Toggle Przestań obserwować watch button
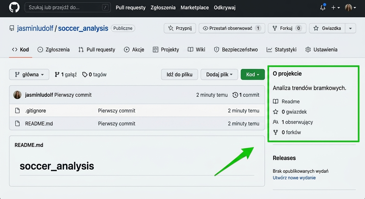 pyautogui.click(x=232, y=28)
